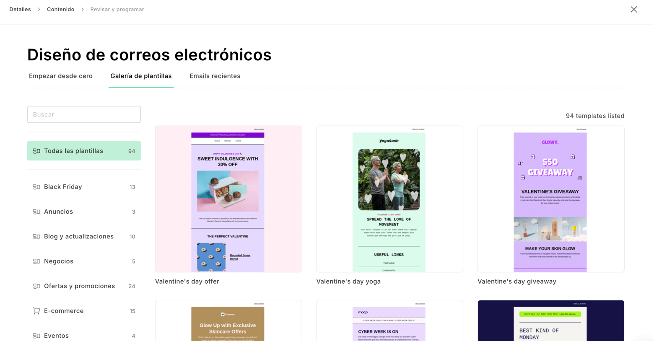654x341 pixels.
Task: Open the Glow Up Skincare Offers template
Action: (x=228, y=320)
